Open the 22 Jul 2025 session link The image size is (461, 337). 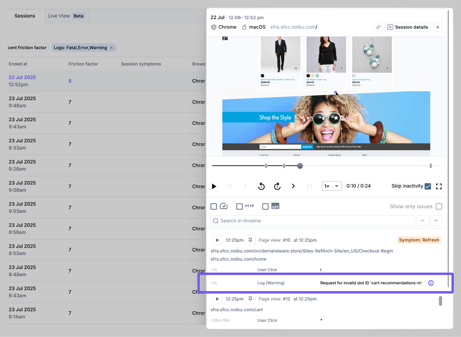[22, 77]
